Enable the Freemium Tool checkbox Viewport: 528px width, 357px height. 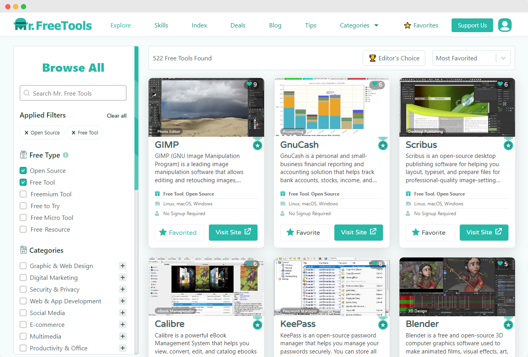tap(23, 194)
